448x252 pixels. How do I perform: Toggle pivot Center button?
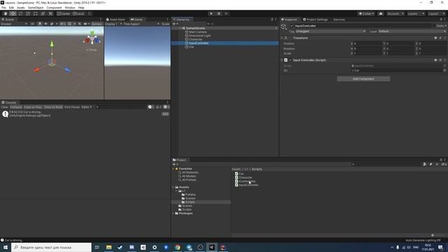pyautogui.click(x=64, y=13)
